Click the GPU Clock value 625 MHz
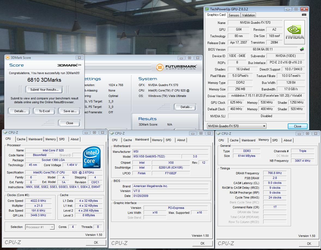 236,102
